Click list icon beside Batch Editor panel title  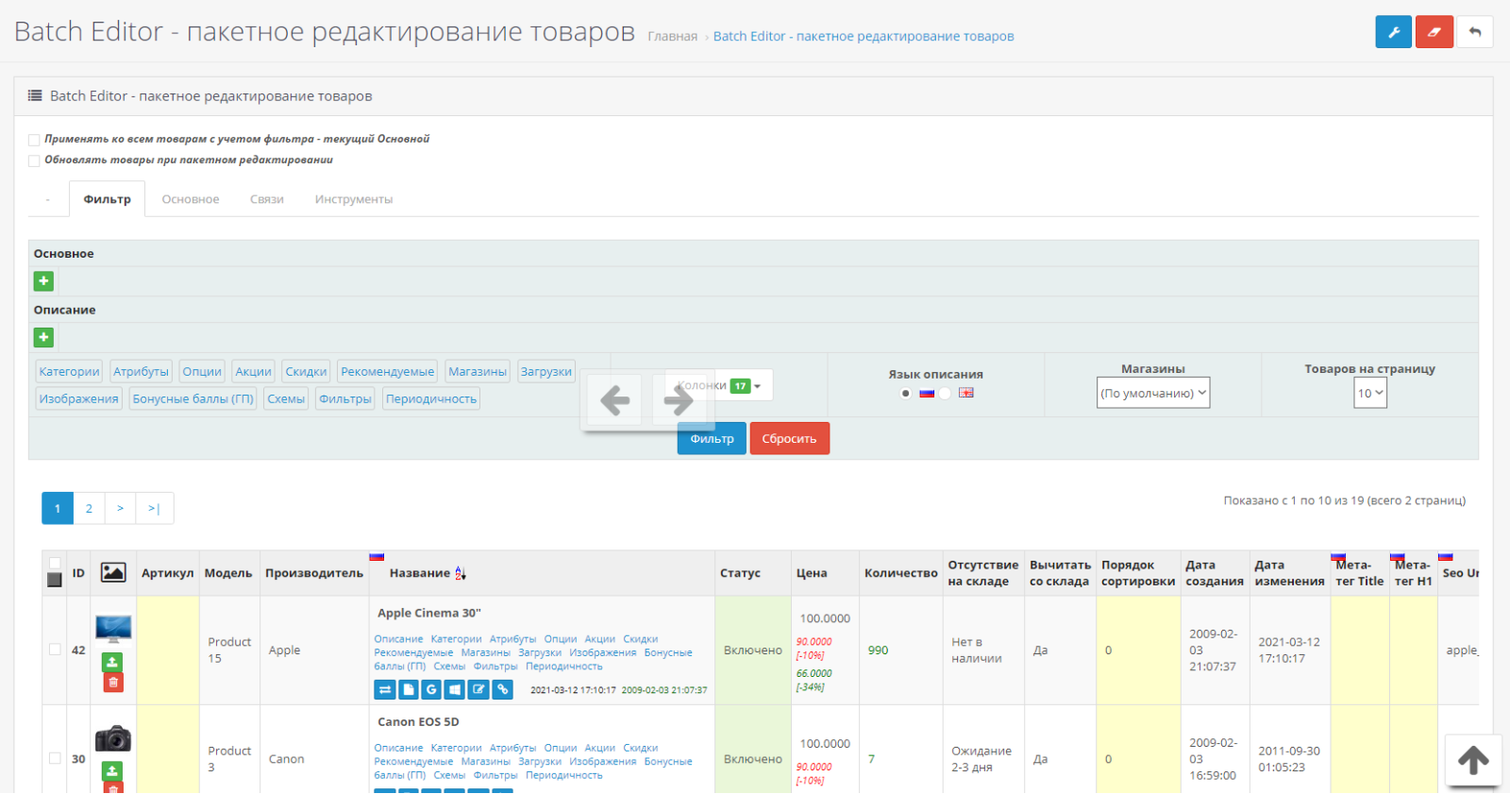[x=35, y=95]
